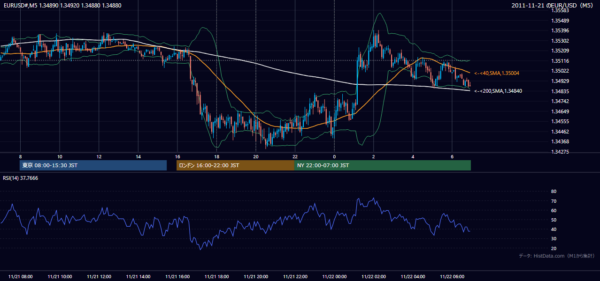Click hour label 22 under the price chart
This screenshot has height=281, width=600.
[295, 156]
